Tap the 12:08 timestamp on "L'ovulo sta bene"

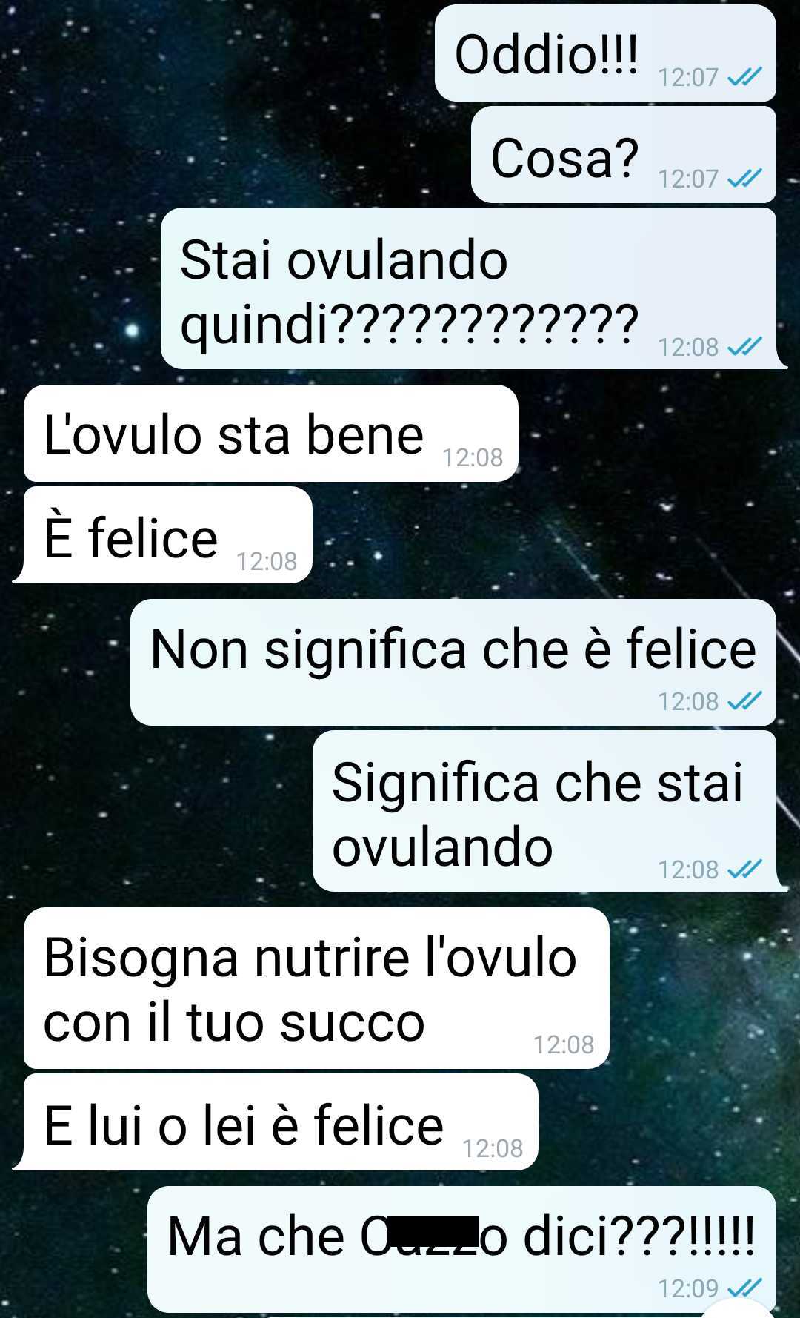pyautogui.click(x=473, y=458)
